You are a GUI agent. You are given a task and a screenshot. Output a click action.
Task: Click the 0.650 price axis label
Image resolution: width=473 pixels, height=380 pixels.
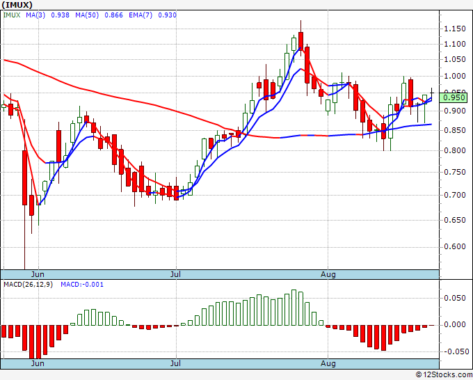[x=455, y=220]
